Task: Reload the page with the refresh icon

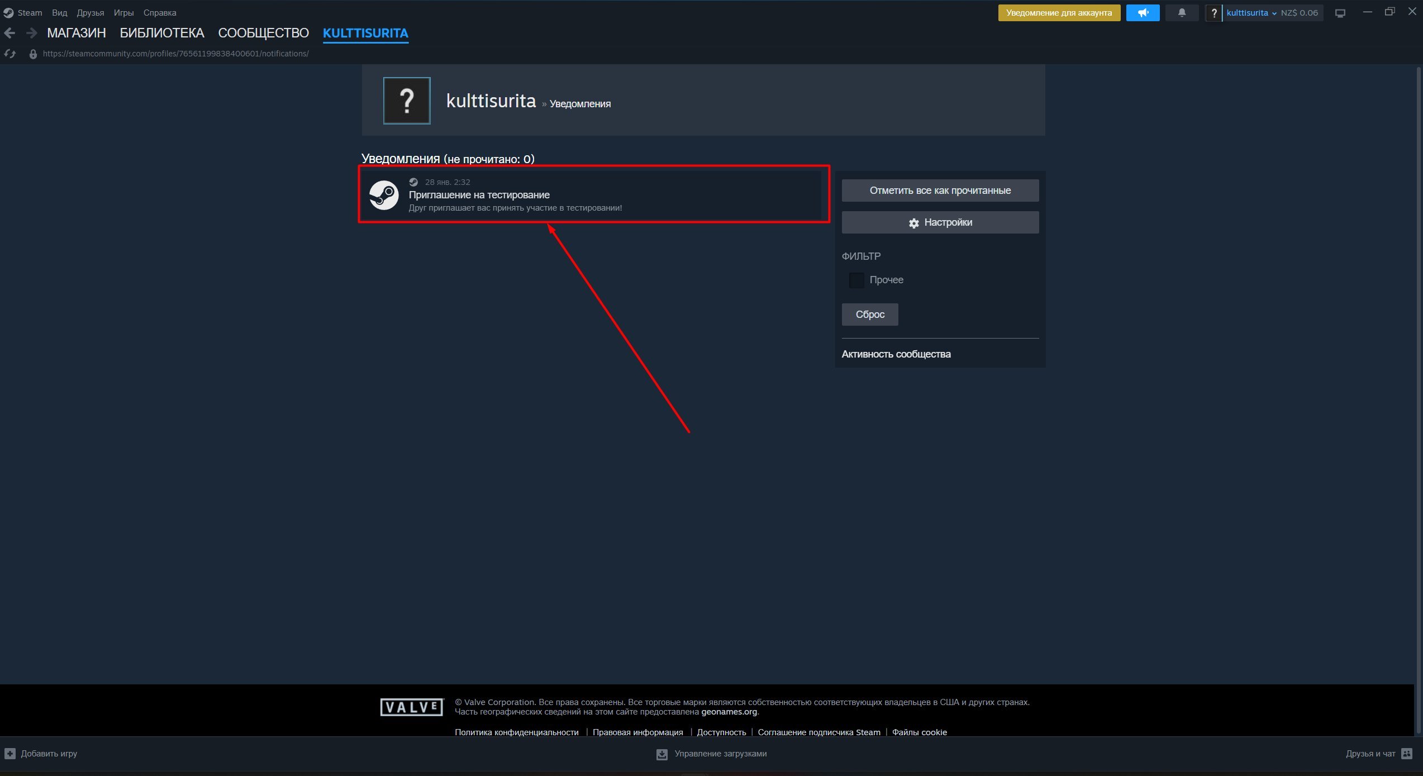Action: coord(10,54)
